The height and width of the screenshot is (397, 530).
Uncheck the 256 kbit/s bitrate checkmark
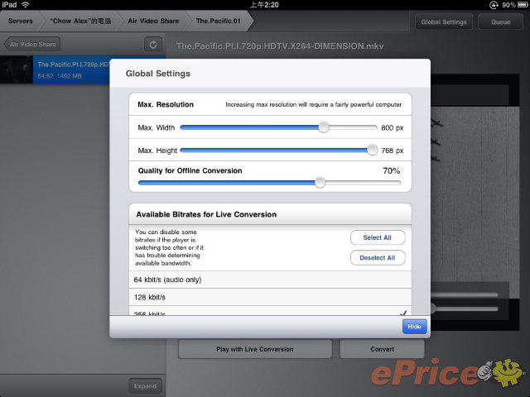point(402,313)
